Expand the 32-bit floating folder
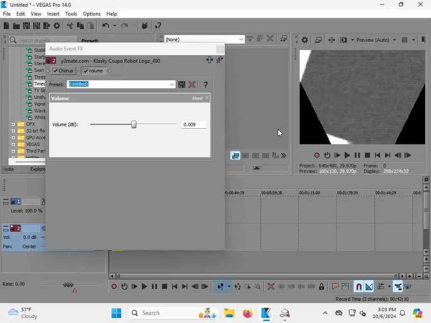Screen dimensions: 431x323 13,131
